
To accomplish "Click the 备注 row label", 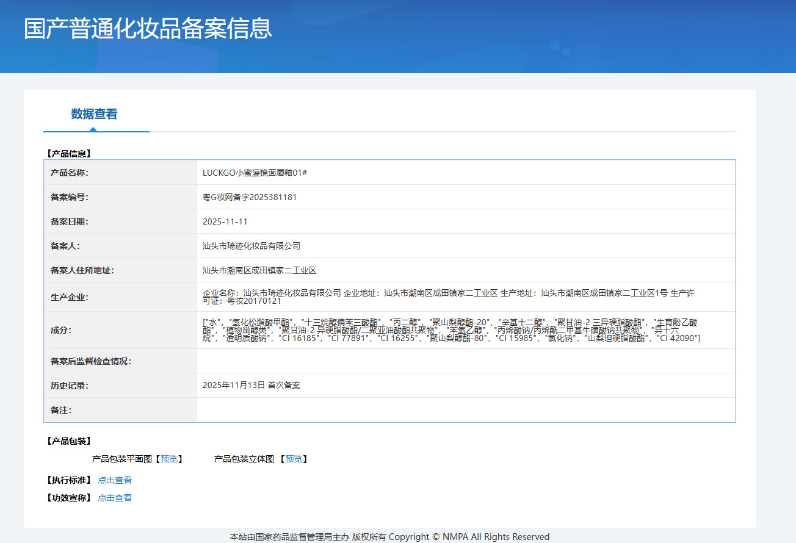I will (61, 410).
